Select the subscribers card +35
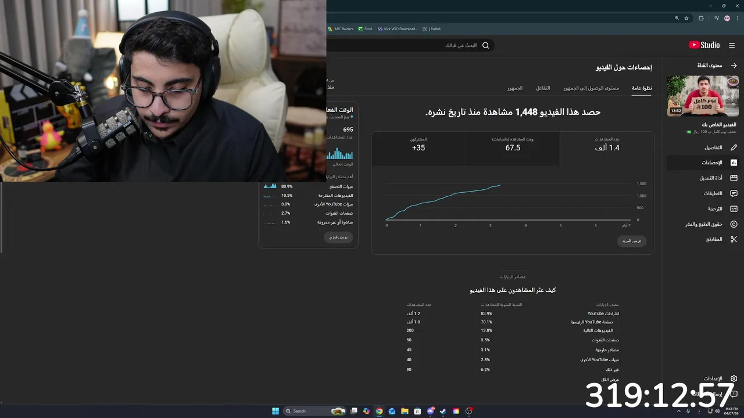744x418 pixels. click(x=419, y=148)
